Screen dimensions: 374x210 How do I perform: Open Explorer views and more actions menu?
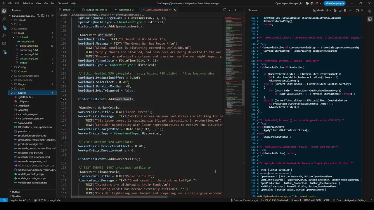(x=52, y=10)
